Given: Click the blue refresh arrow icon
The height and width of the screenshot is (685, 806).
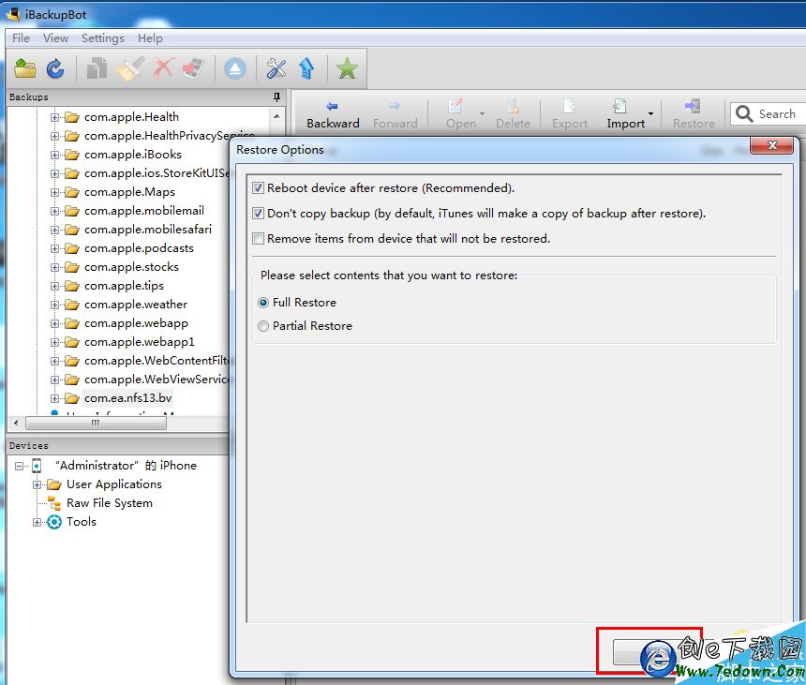Looking at the screenshot, I should tap(55, 68).
